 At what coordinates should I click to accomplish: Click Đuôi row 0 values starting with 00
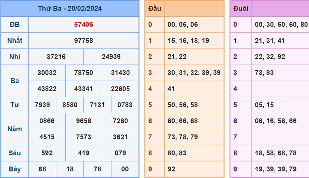pyautogui.click(x=280, y=25)
